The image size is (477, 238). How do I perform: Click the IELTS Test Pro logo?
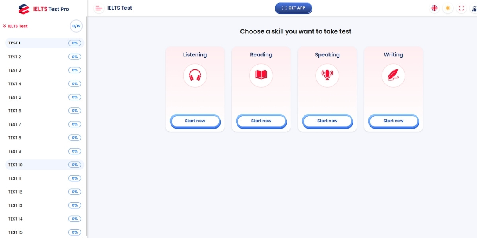(x=44, y=9)
